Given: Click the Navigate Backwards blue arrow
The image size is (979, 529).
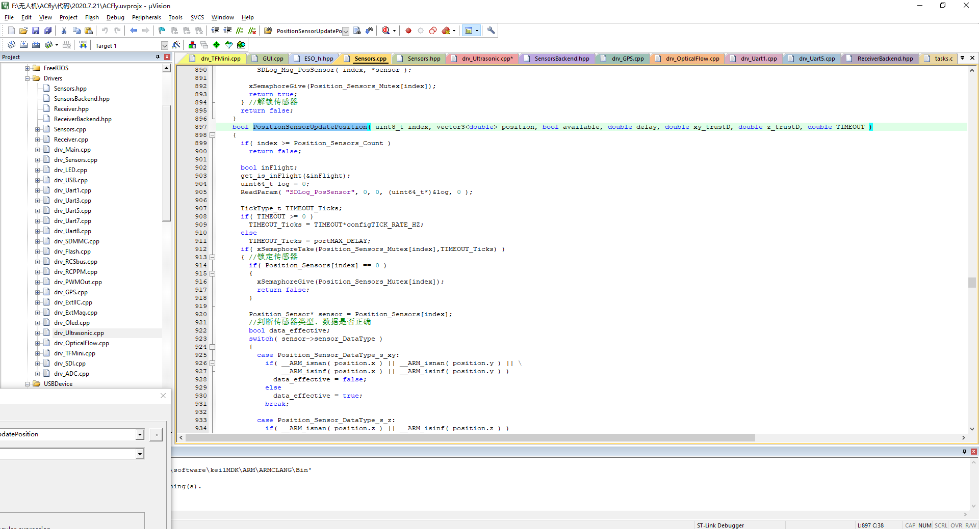Looking at the screenshot, I should (x=134, y=31).
